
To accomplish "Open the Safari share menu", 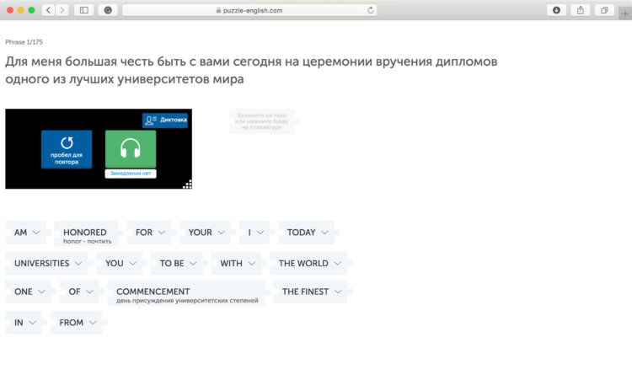I will 580,10.
